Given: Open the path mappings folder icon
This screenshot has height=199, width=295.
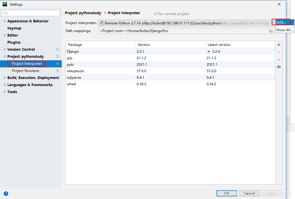Looking at the screenshot, I should (271, 31).
